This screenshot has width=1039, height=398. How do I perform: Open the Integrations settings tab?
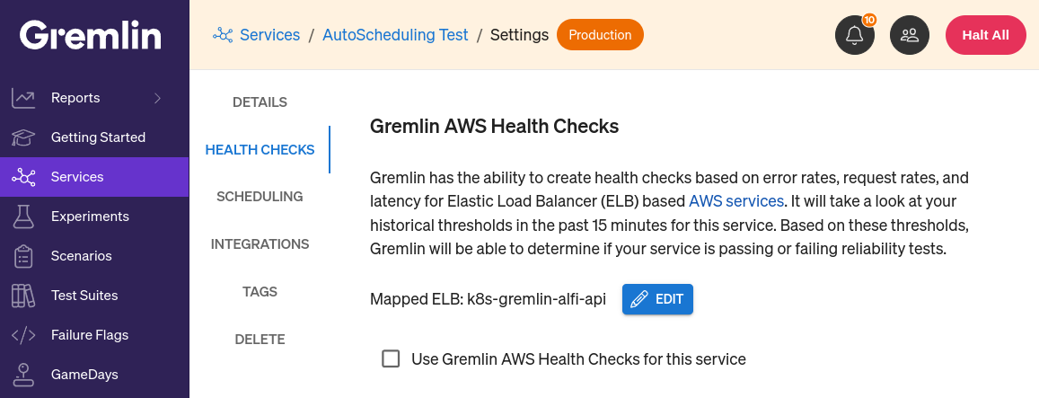(260, 244)
